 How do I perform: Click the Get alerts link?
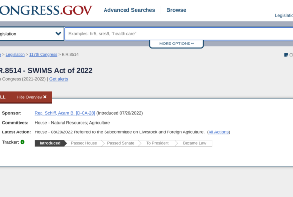coord(59,79)
